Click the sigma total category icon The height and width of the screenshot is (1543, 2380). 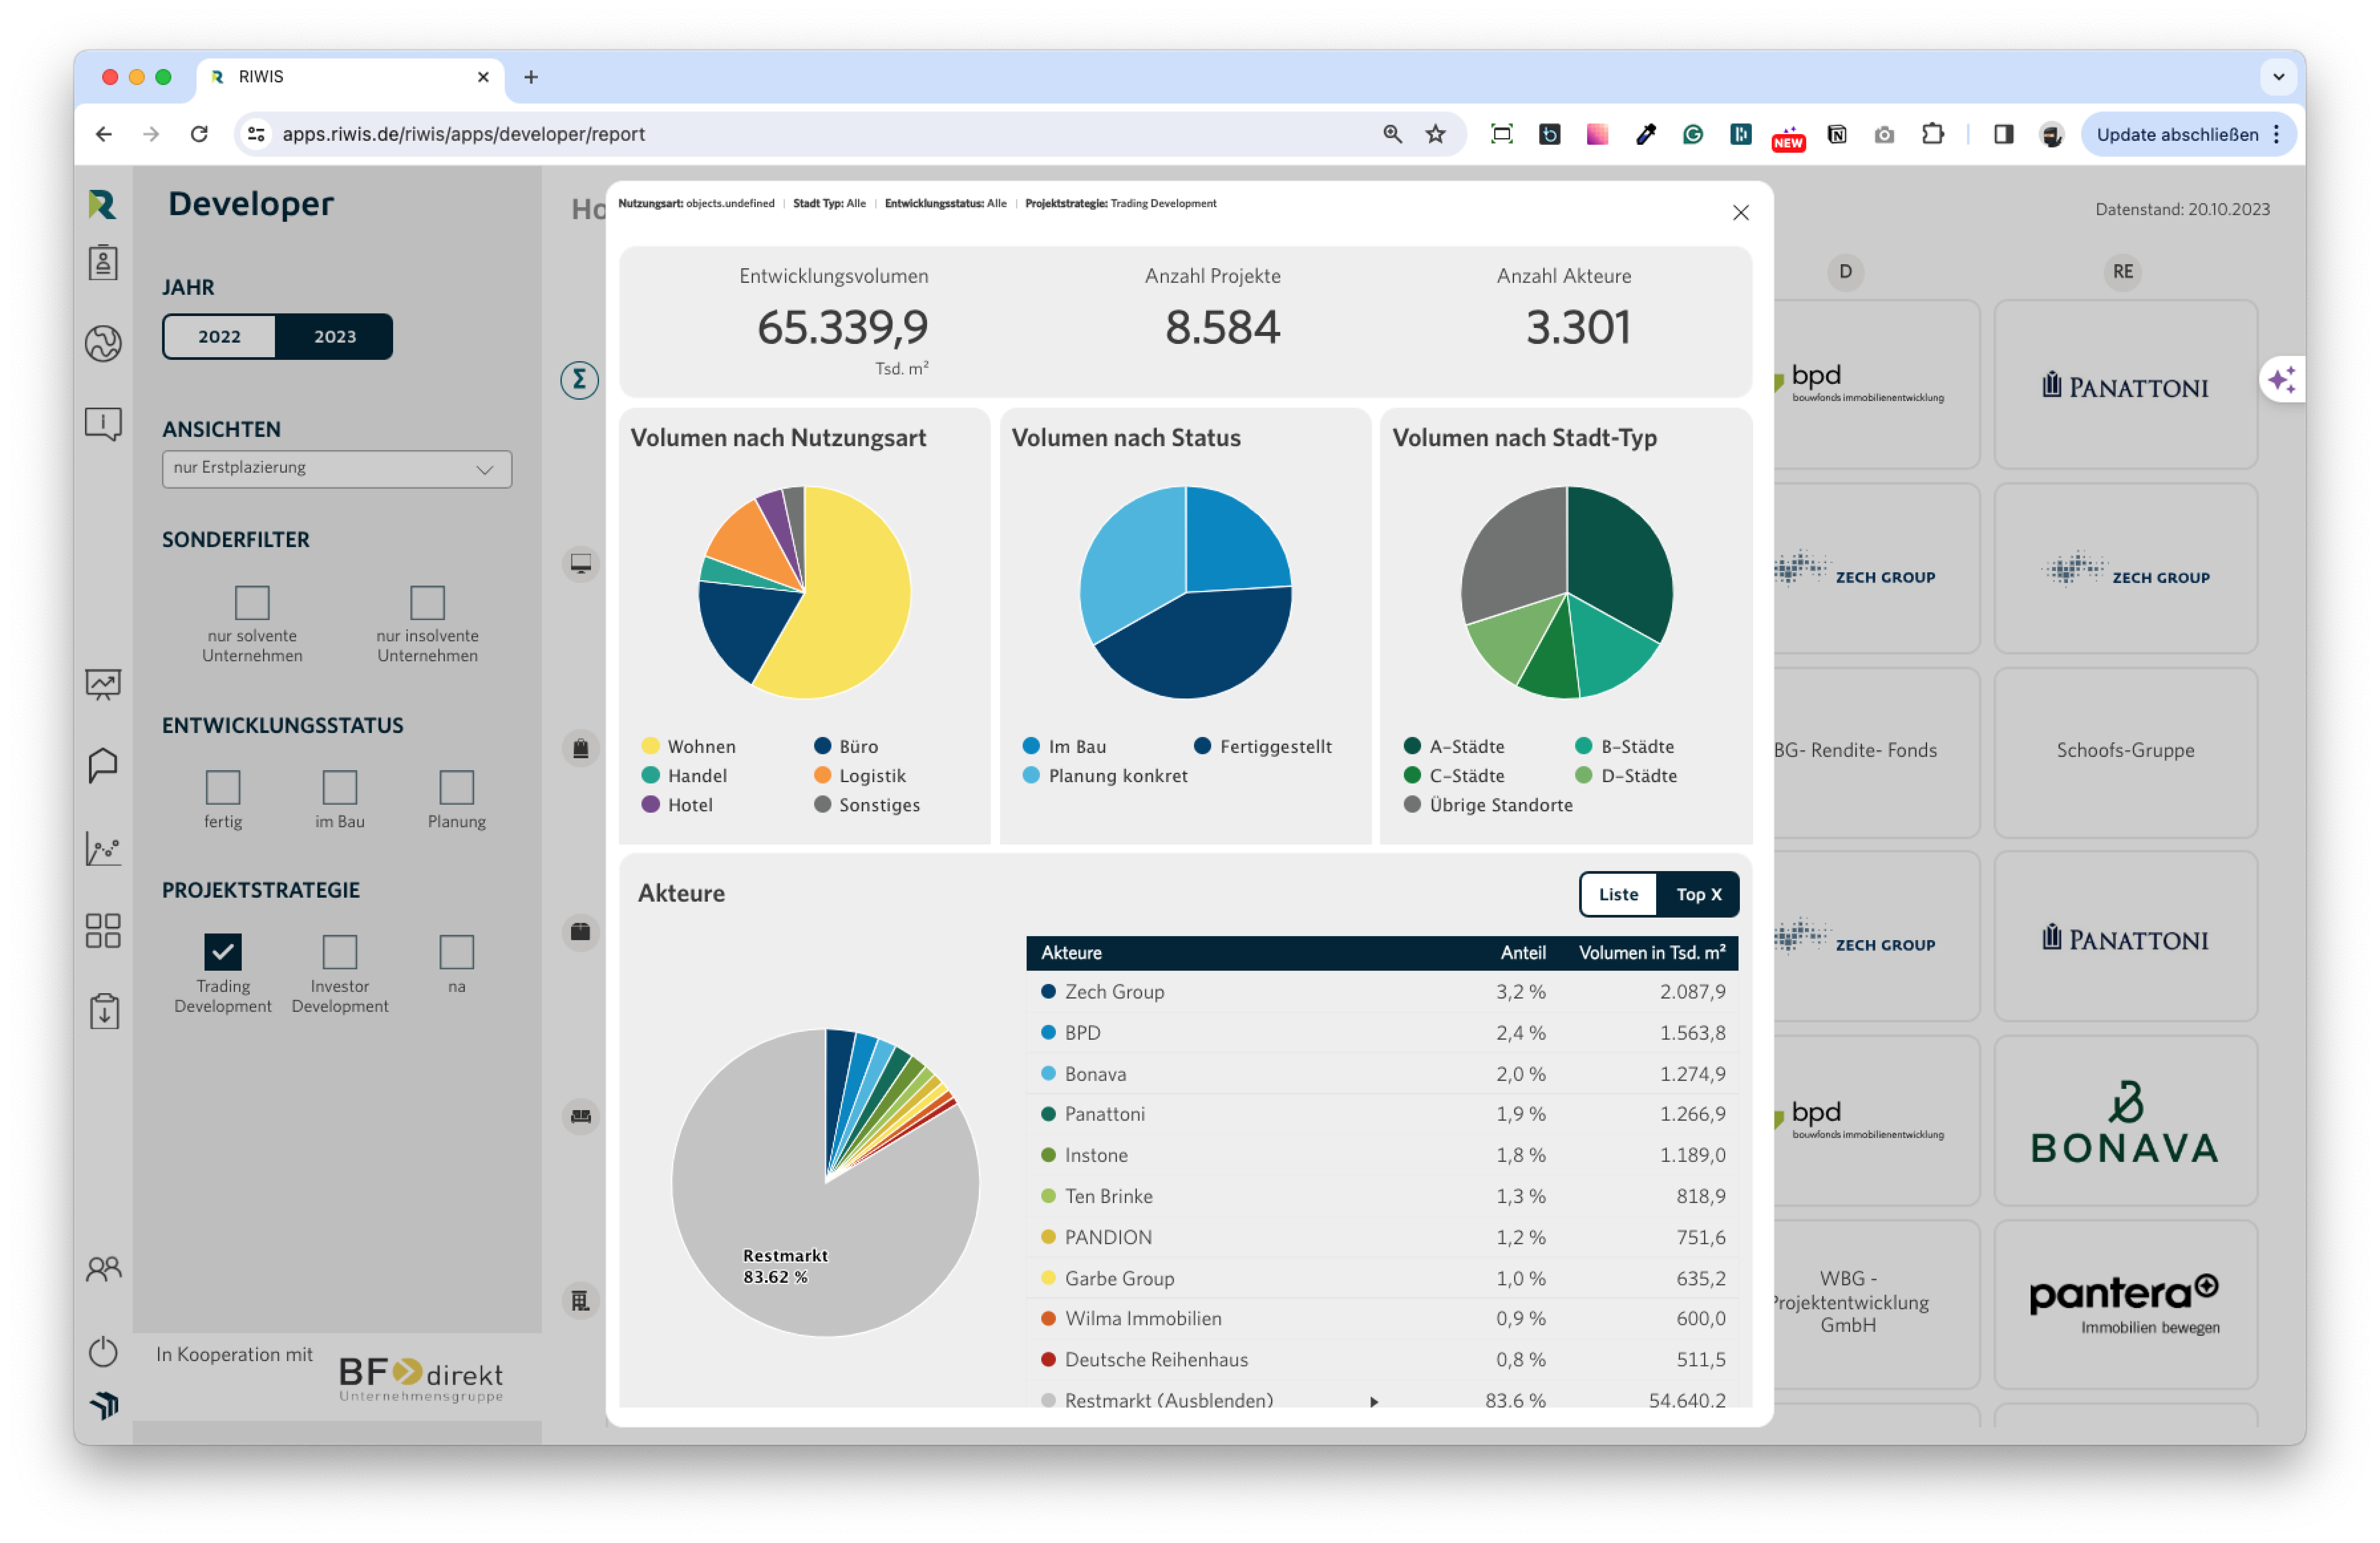(x=579, y=380)
